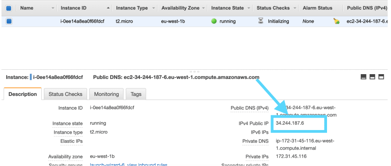Viewport: 391px width, 166px height.
Task: Collapse details pane with leftmost layout icon
Action: pyautogui.click(x=363, y=77)
